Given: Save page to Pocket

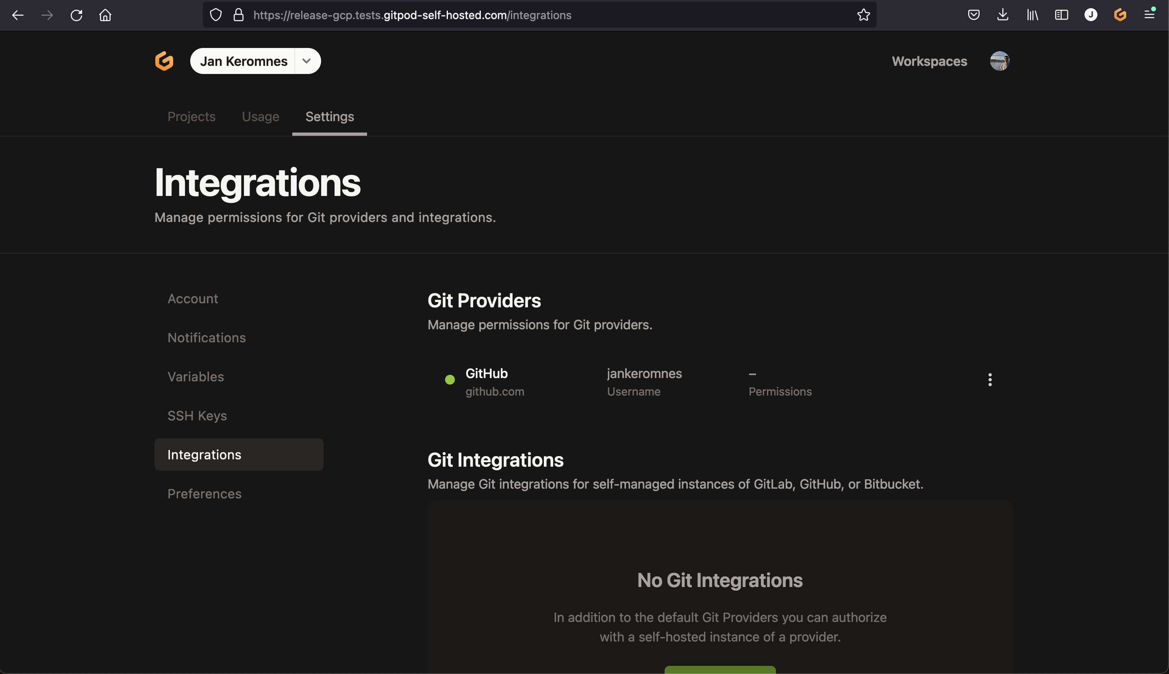Looking at the screenshot, I should click(x=973, y=15).
